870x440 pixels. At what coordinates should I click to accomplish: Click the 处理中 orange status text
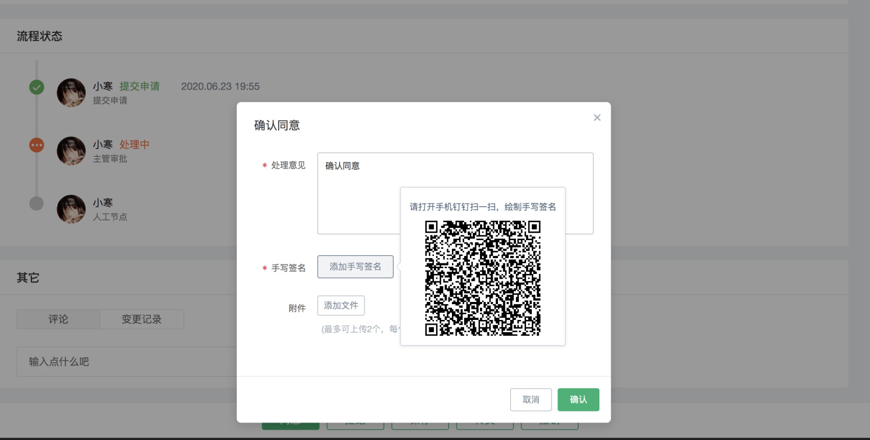click(x=135, y=145)
